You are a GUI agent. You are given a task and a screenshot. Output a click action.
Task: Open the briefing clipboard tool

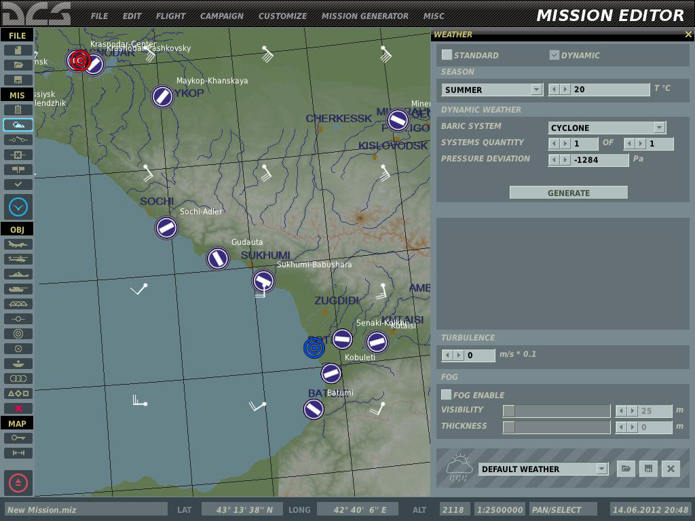pyautogui.click(x=18, y=110)
